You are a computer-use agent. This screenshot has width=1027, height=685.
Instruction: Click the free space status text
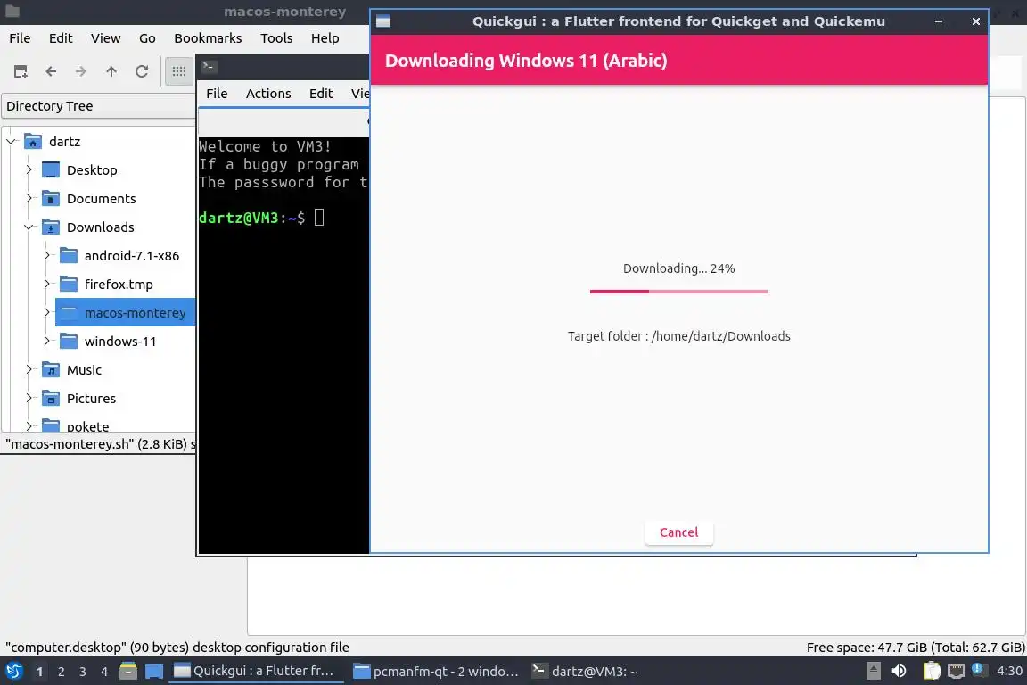point(915,647)
